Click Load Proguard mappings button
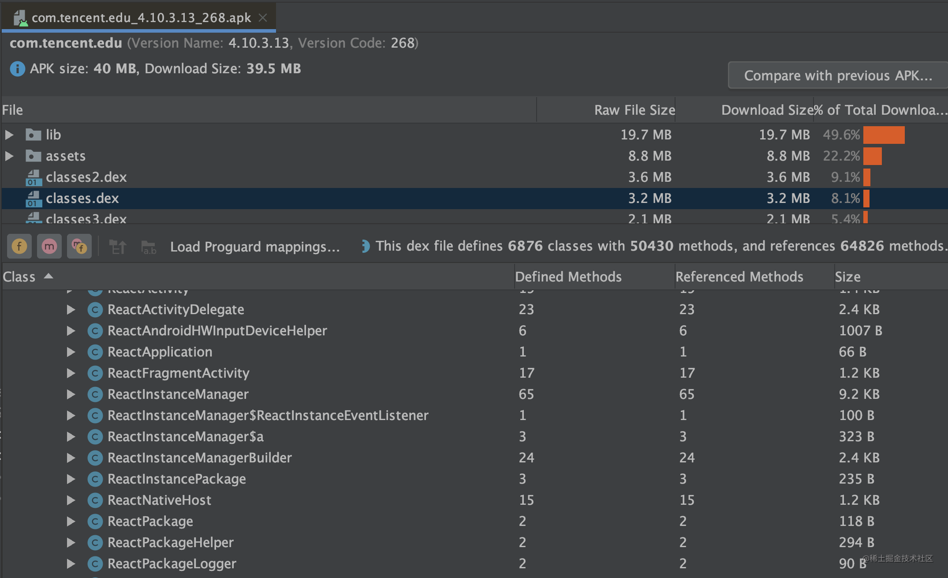The image size is (948, 578). pyautogui.click(x=255, y=247)
